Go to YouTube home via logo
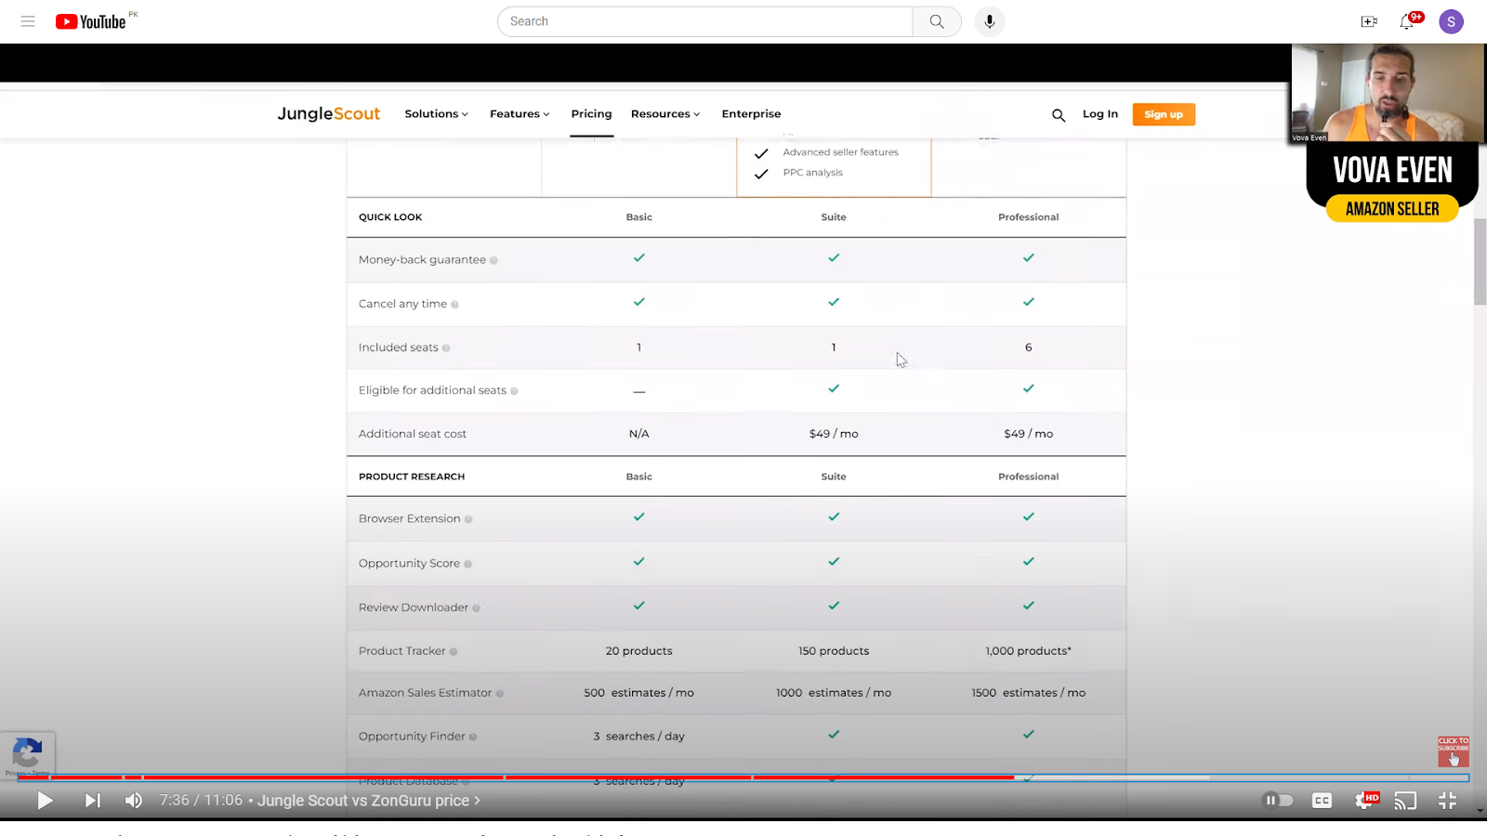This screenshot has width=1487, height=836. pyautogui.click(x=90, y=21)
